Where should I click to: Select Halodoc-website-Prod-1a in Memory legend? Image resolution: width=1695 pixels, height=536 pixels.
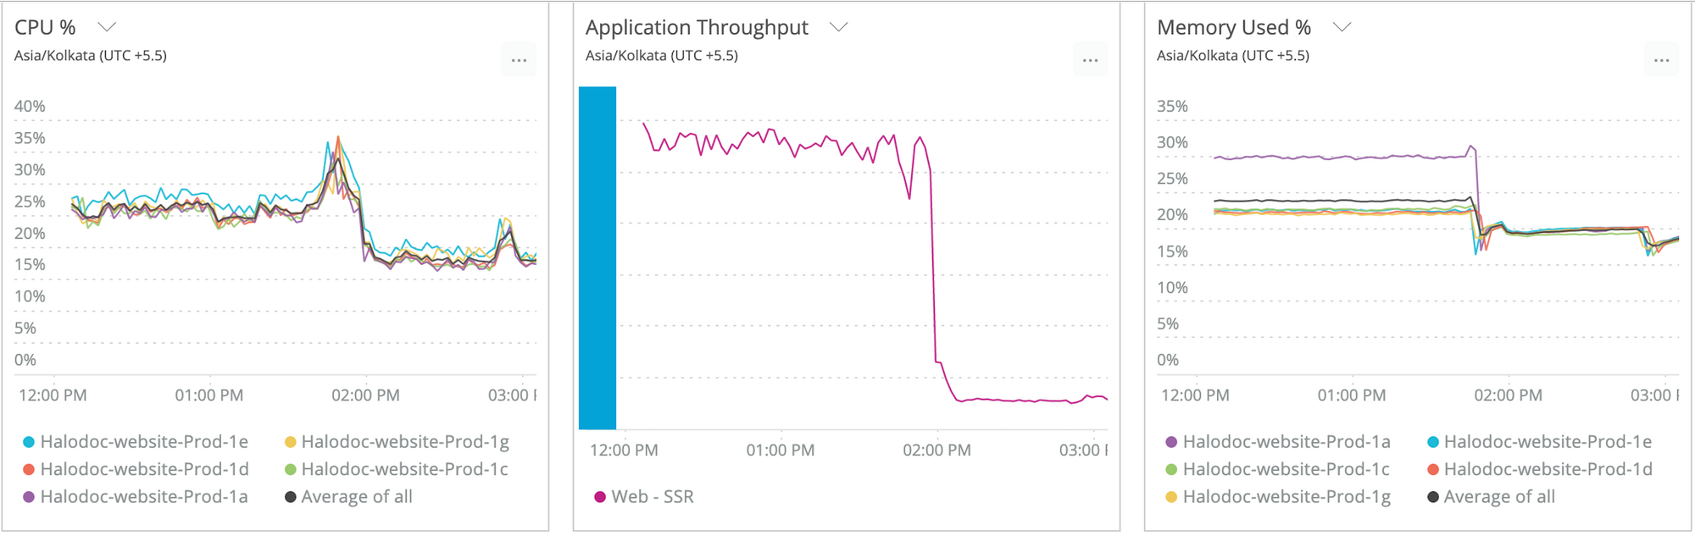(x=1278, y=442)
